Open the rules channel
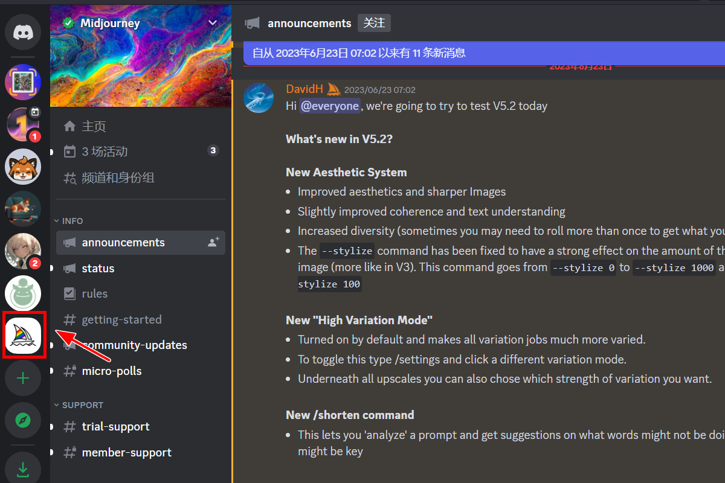The height and width of the screenshot is (483, 725). 141,293
